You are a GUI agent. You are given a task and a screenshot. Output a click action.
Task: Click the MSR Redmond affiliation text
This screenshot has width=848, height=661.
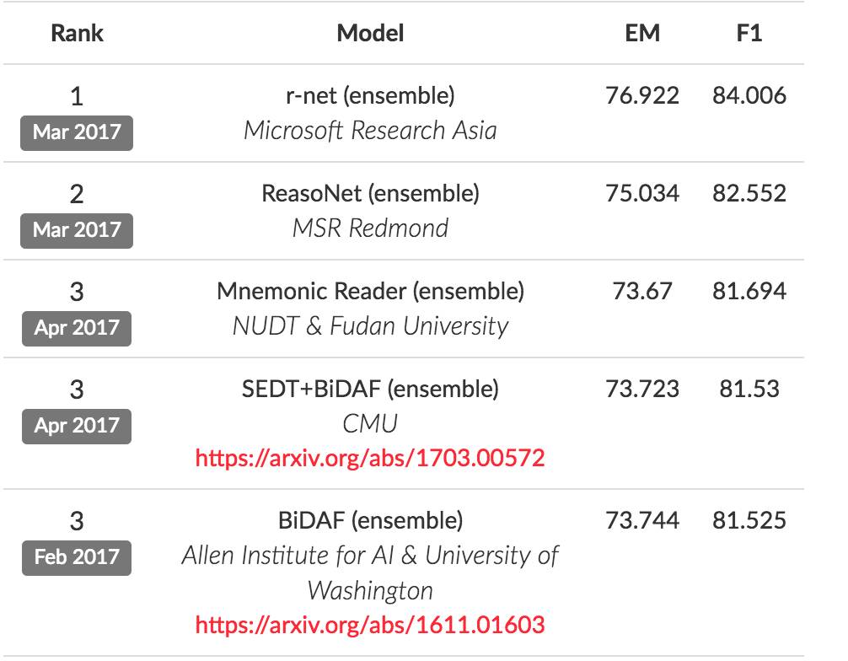pyautogui.click(x=370, y=228)
